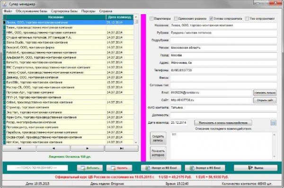Click the empty Подрубрика field

pos(223,40)
